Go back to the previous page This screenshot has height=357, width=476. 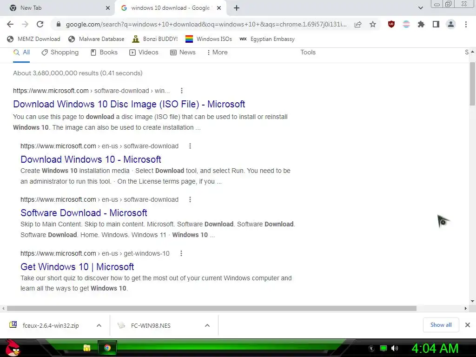coord(10,24)
